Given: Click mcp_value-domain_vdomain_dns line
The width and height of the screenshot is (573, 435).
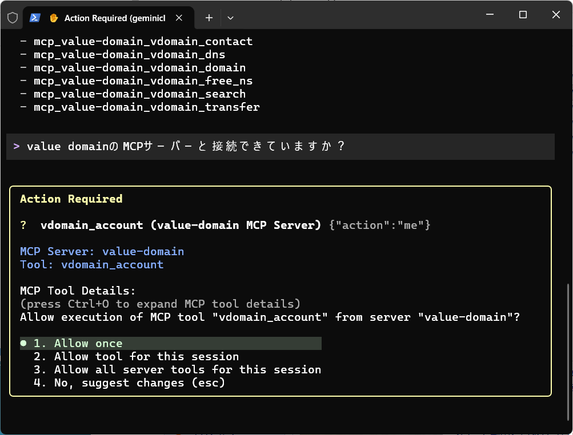Looking at the screenshot, I should (129, 54).
